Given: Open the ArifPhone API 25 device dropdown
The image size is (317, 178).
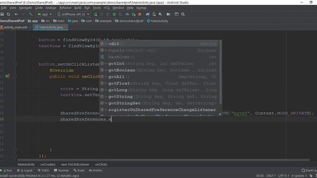Looking at the screenshot, I should coord(73,14).
